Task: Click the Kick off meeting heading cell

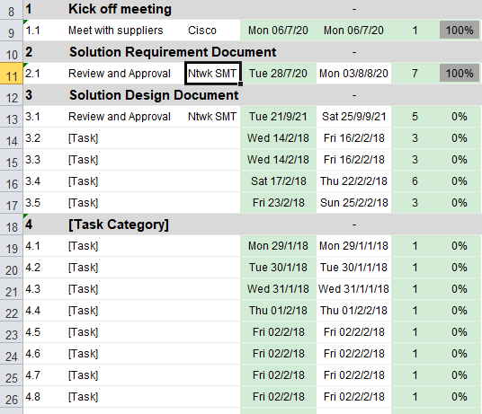Action: 120,9
